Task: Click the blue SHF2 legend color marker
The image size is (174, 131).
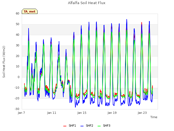Action: coord(82,126)
